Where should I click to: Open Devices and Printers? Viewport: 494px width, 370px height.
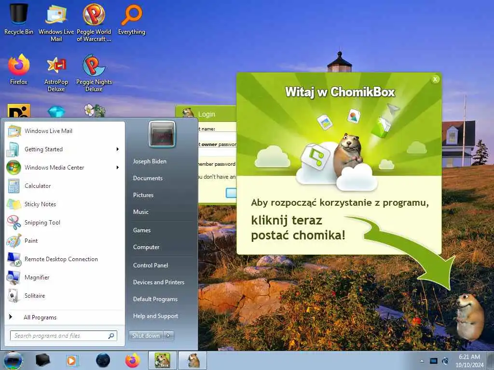[158, 282]
